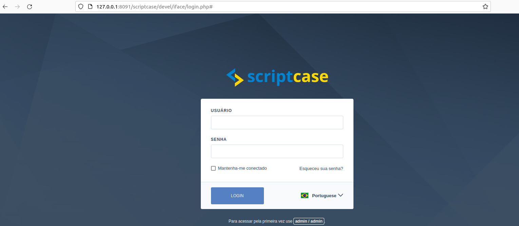Open the Portuguese language selector

pyautogui.click(x=322, y=195)
